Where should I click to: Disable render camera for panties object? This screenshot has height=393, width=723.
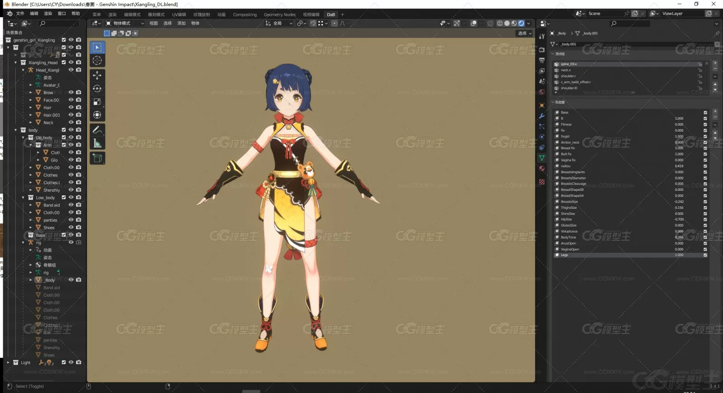(x=79, y=220)
